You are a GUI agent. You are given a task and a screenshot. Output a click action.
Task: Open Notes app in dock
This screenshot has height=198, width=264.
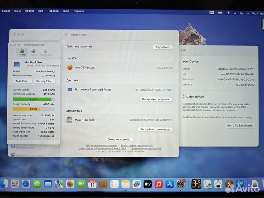(x=125, y=184)
